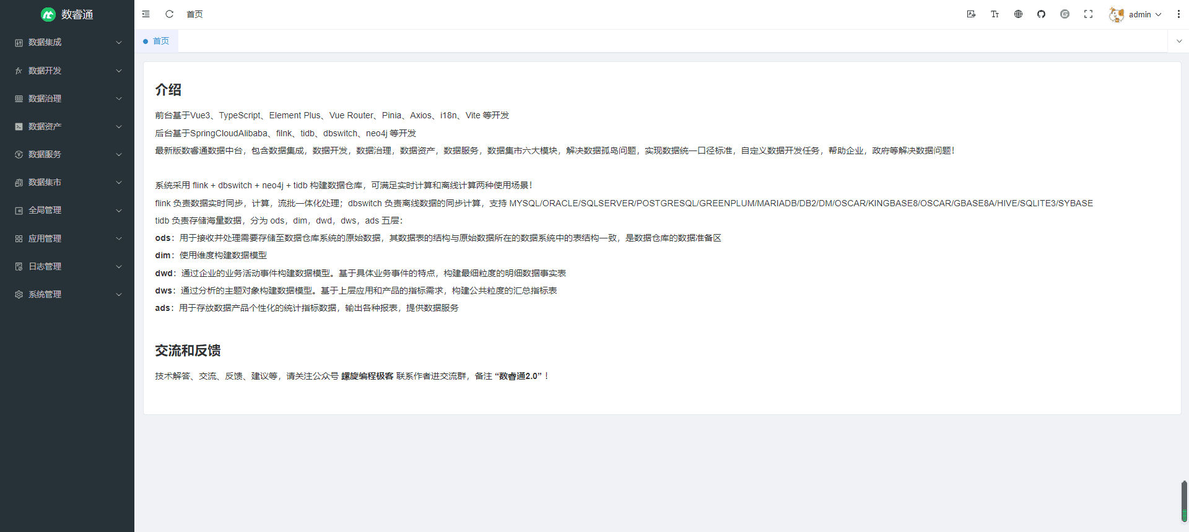Expand the 数据开发 chevron
The height and width of the screenshot is (532, 1189).
coord(119,71)
